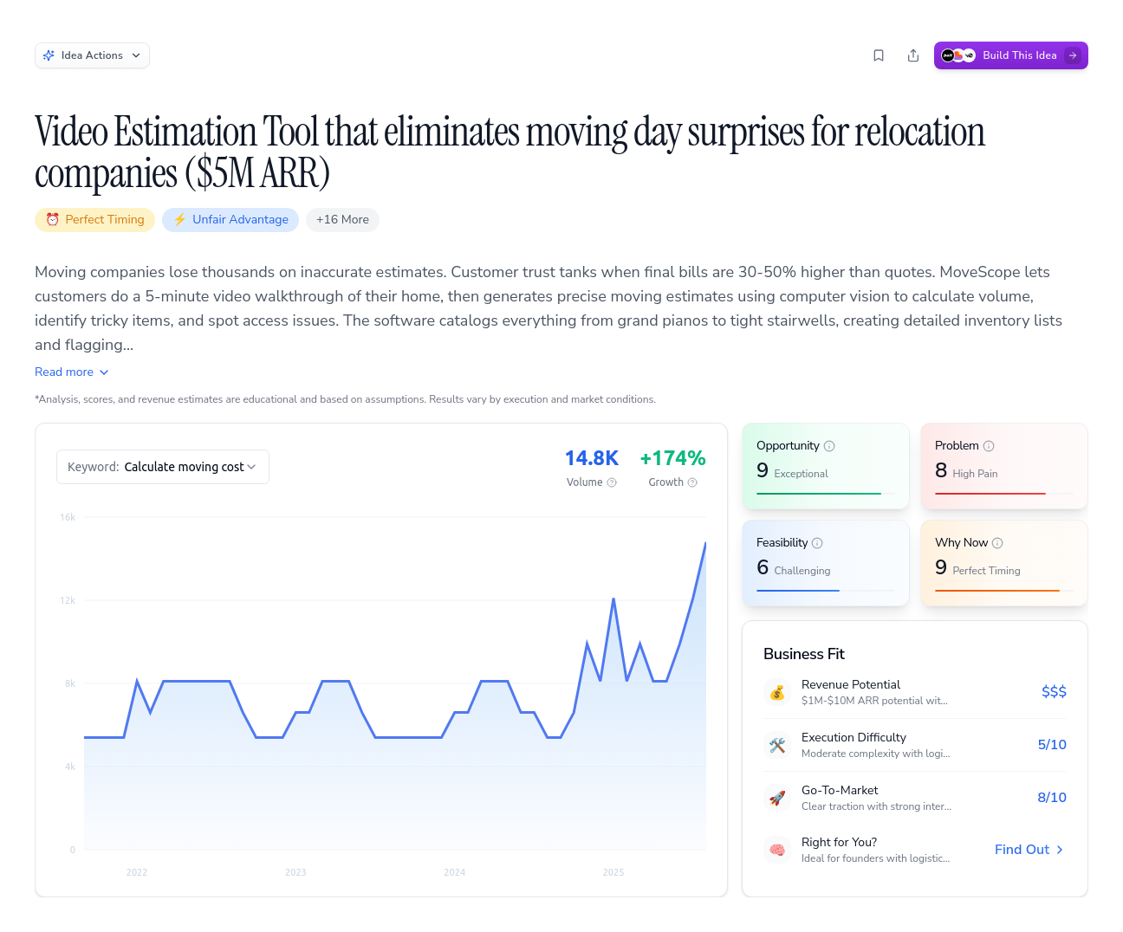Image resolution: width=1123 pixels, height=932 pixels.
Task: Click the bookmark icon
Action: [879, 55]
